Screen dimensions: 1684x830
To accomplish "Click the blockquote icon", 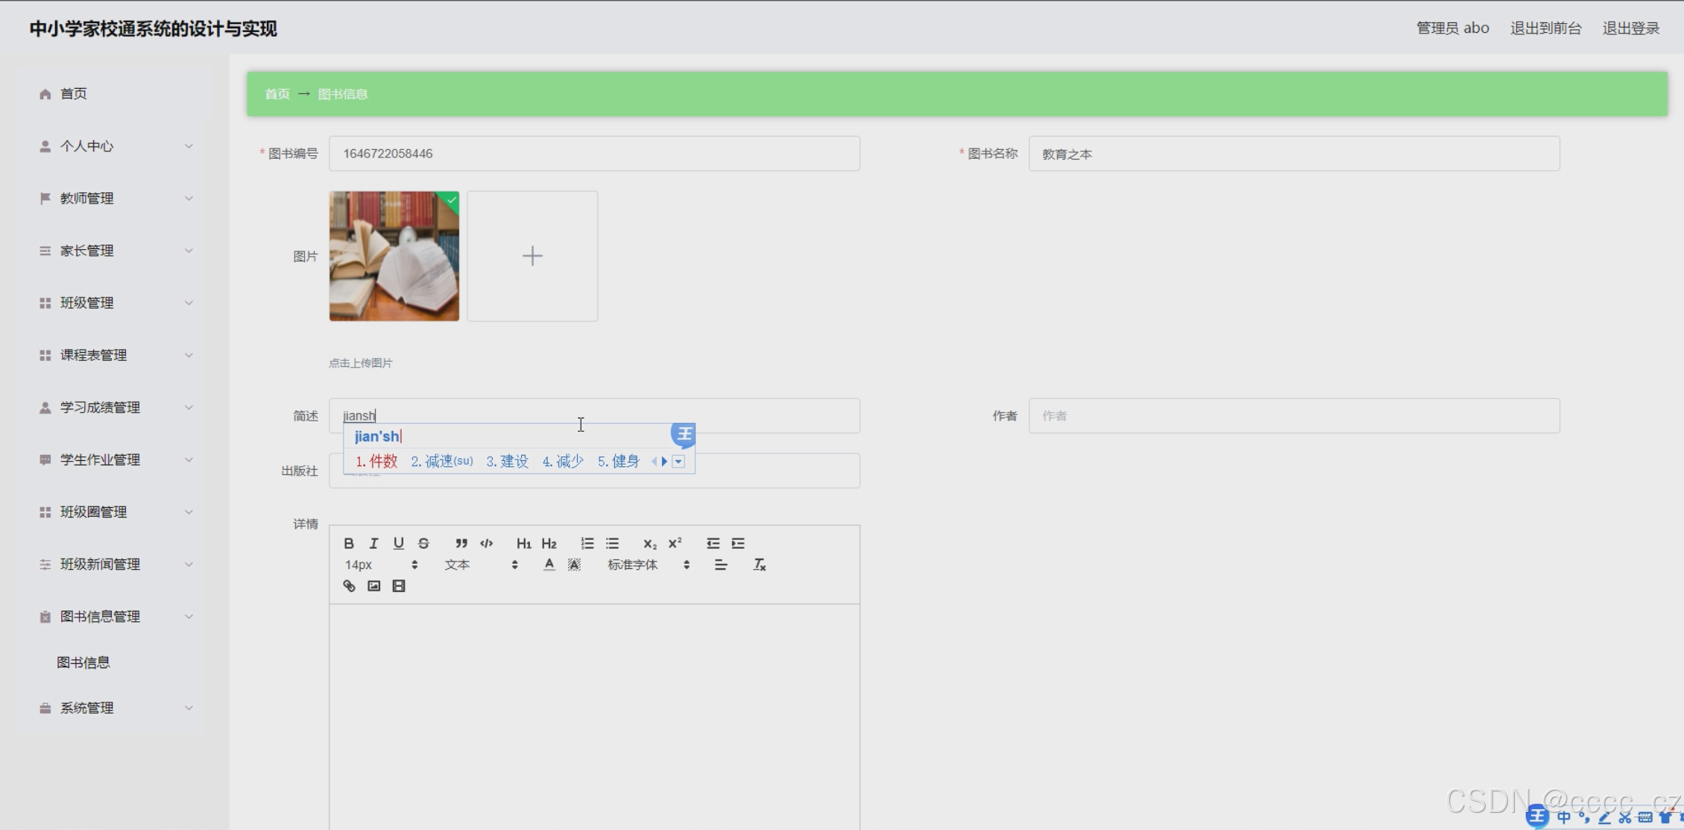I will 461,543.
